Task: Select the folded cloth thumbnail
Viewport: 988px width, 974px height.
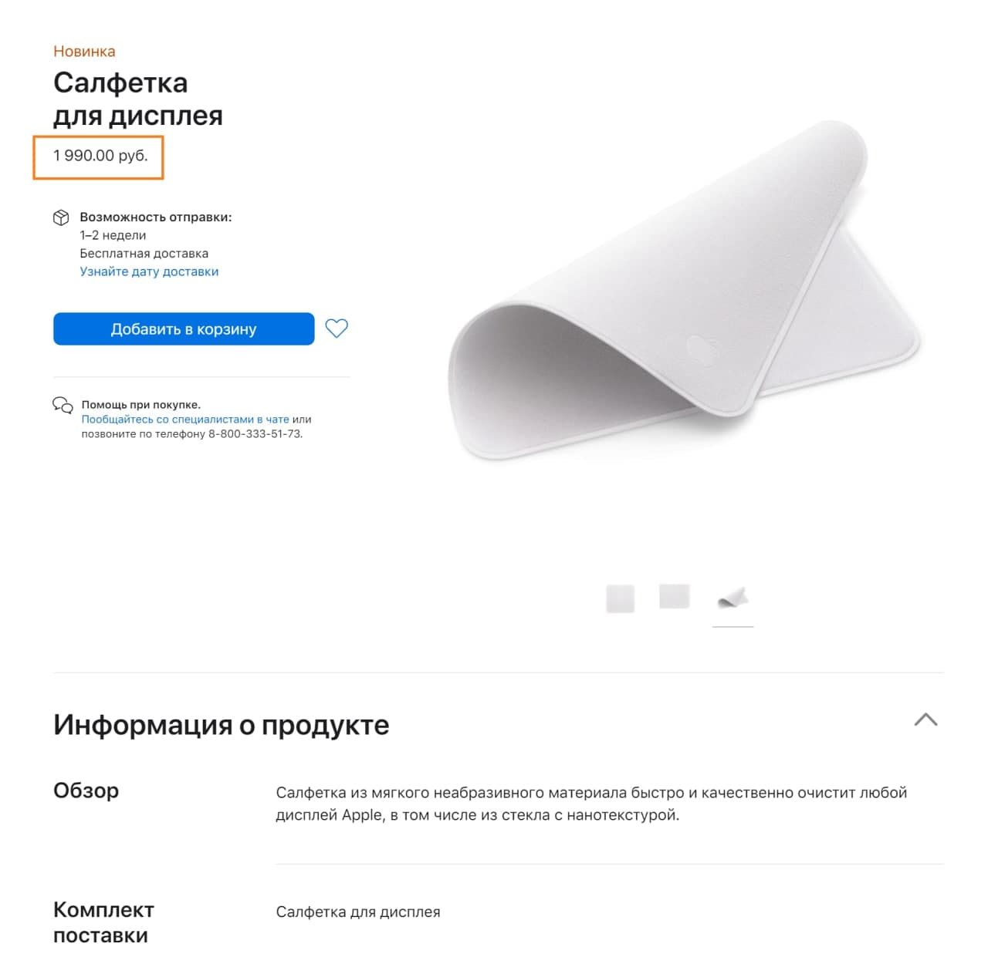Action: 733,598
